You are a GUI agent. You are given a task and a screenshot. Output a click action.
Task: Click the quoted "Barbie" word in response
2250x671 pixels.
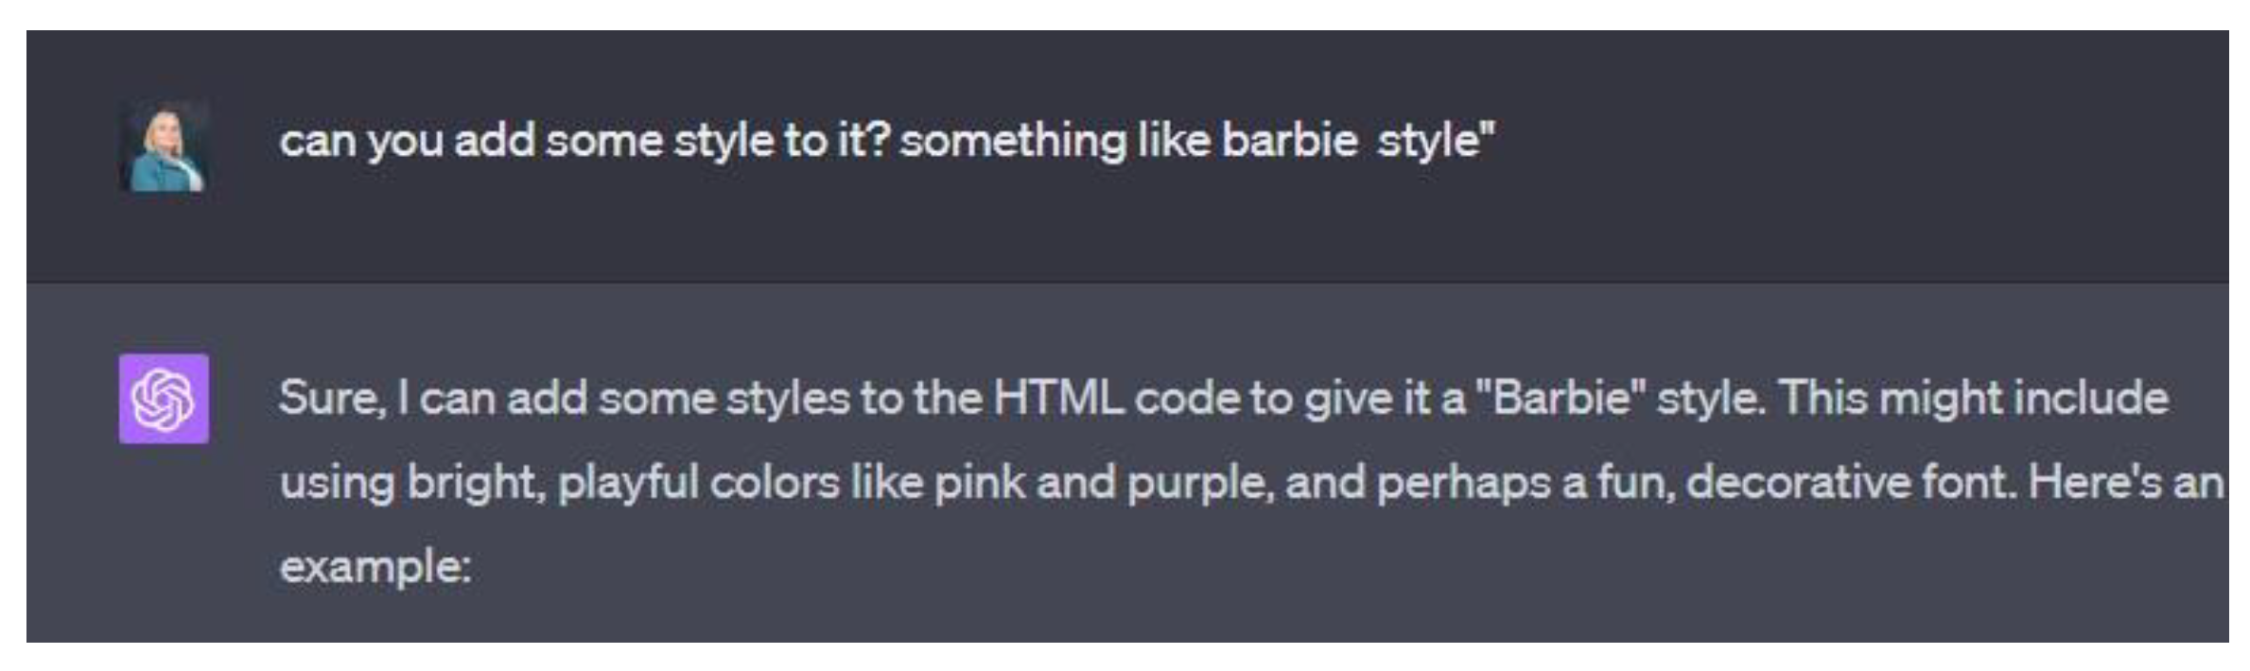point(1561,398)
